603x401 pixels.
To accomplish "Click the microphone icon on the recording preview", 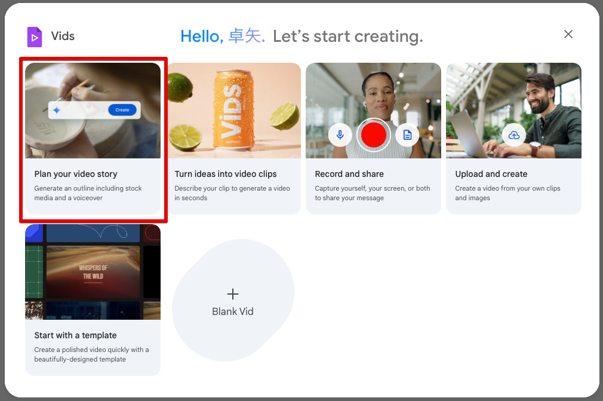I will 340,135.
